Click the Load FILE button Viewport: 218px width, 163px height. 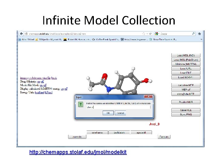click(186, 73)
